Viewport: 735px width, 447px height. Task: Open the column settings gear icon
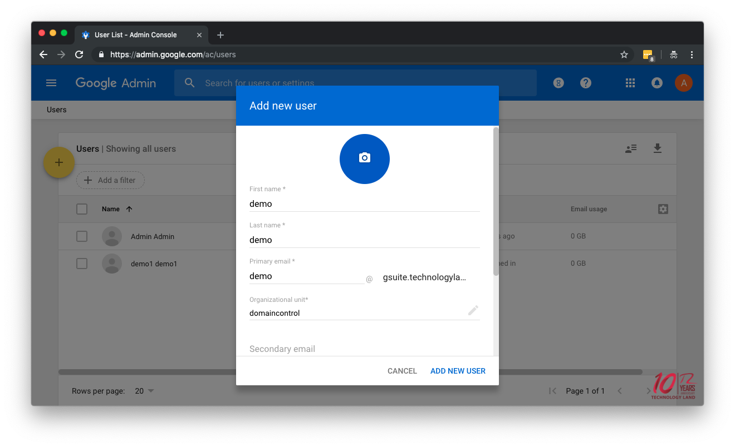pyautogui.click(x=663, y=209)
